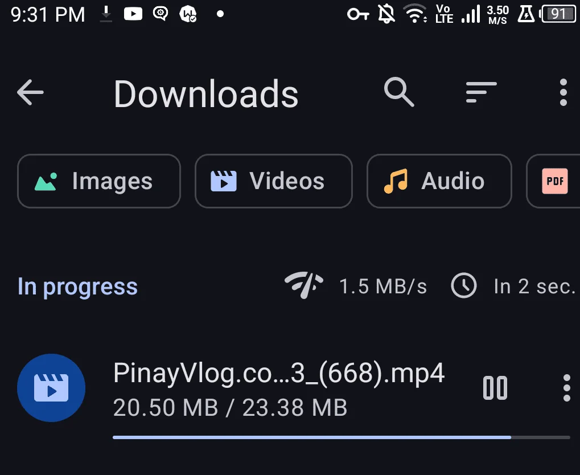Open the sort options icon
The height and width of the screenshot is (475, 580).
pos(481,92)
